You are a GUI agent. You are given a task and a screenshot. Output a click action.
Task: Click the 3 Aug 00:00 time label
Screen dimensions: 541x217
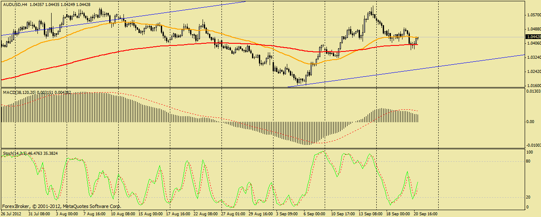[x=66, y=213]
